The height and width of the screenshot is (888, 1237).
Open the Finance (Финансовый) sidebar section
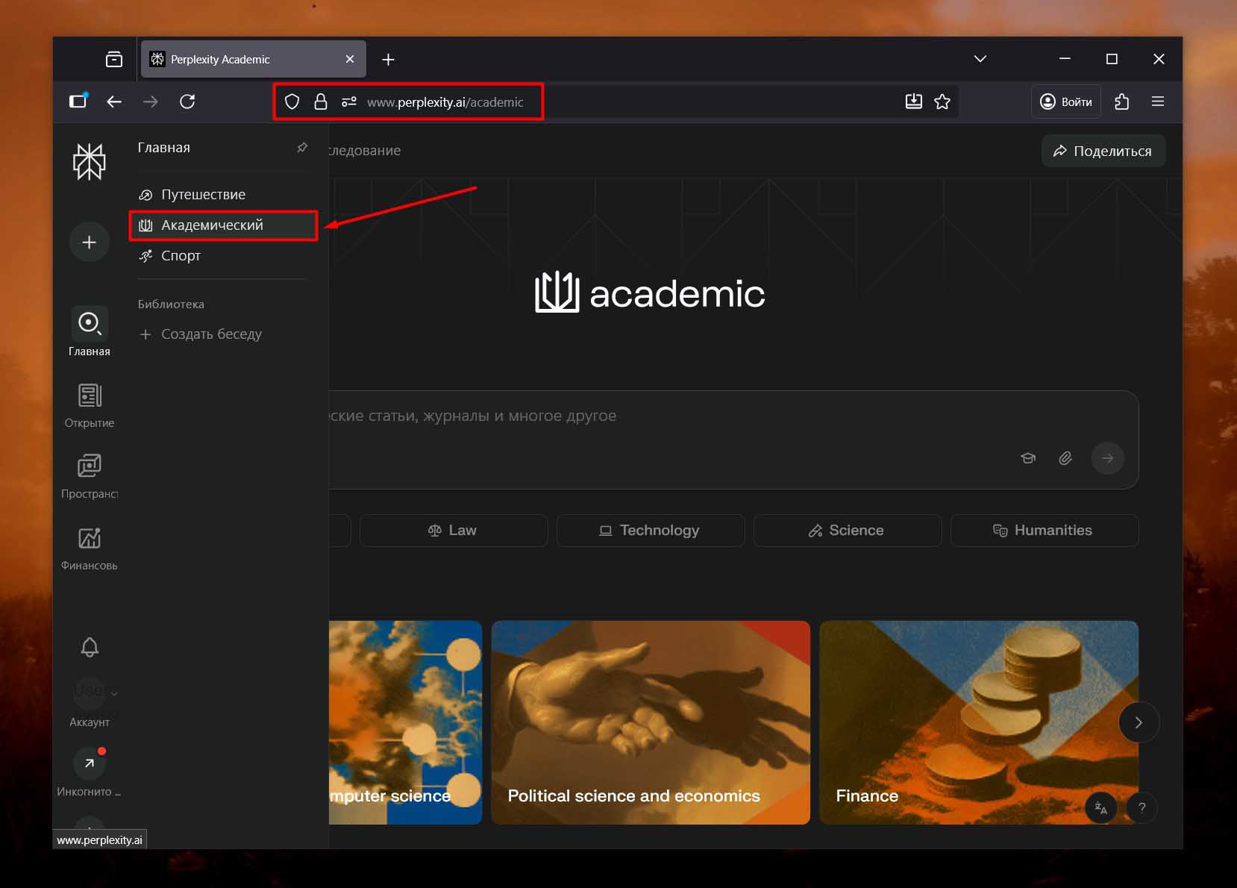click(x=90, y=548)
